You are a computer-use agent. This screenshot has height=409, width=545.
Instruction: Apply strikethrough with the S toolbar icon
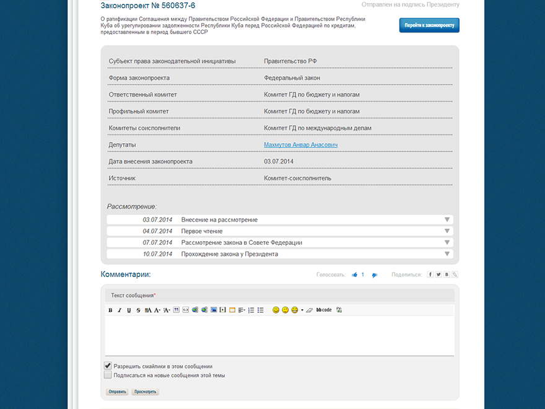pos(138,310)
